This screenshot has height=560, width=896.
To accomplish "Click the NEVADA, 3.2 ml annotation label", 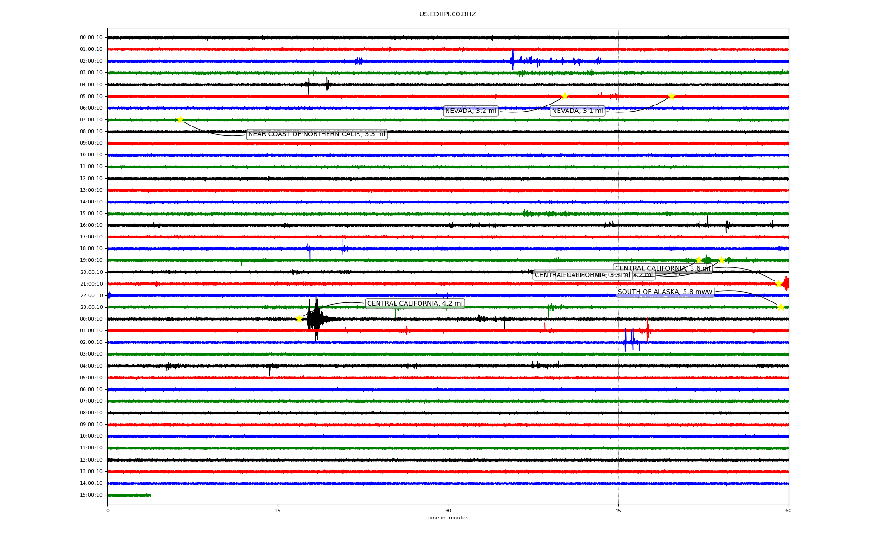I will pyautogui.click(x=470, y=111).
